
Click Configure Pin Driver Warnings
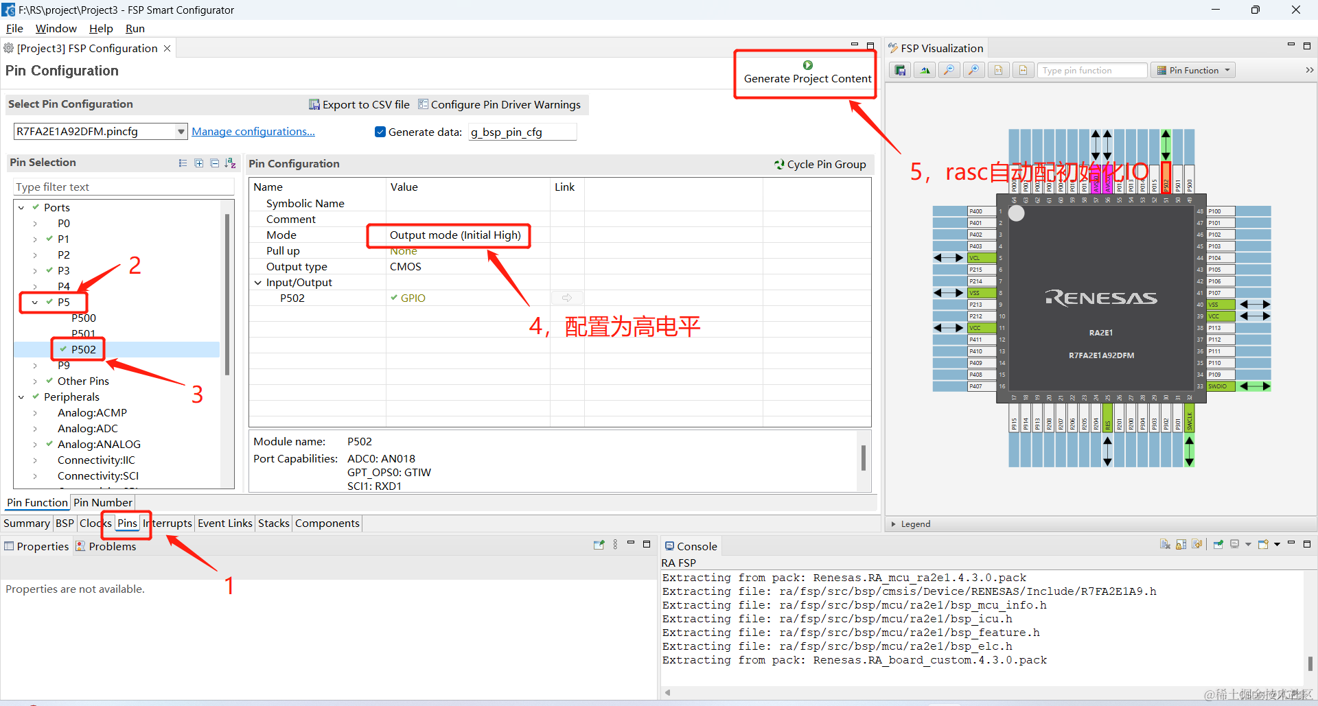click(500, 104)
